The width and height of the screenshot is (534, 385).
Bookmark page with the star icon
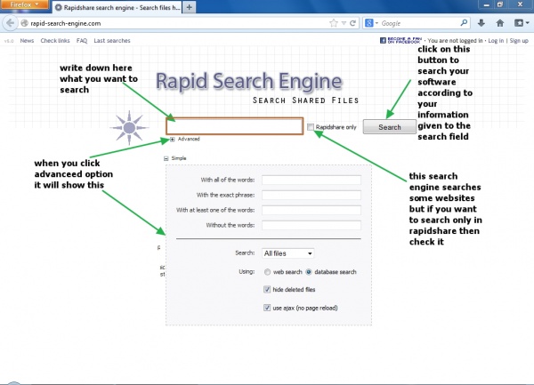334,23
